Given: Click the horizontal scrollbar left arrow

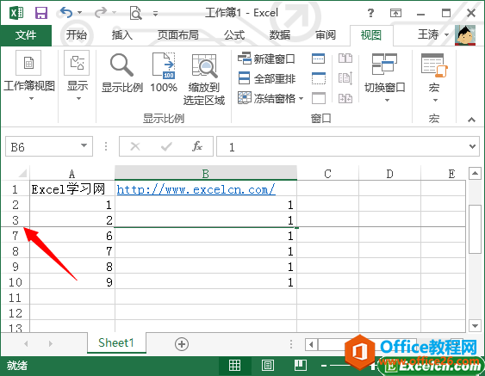Looking at the screenshot, I should coord(312,344).
